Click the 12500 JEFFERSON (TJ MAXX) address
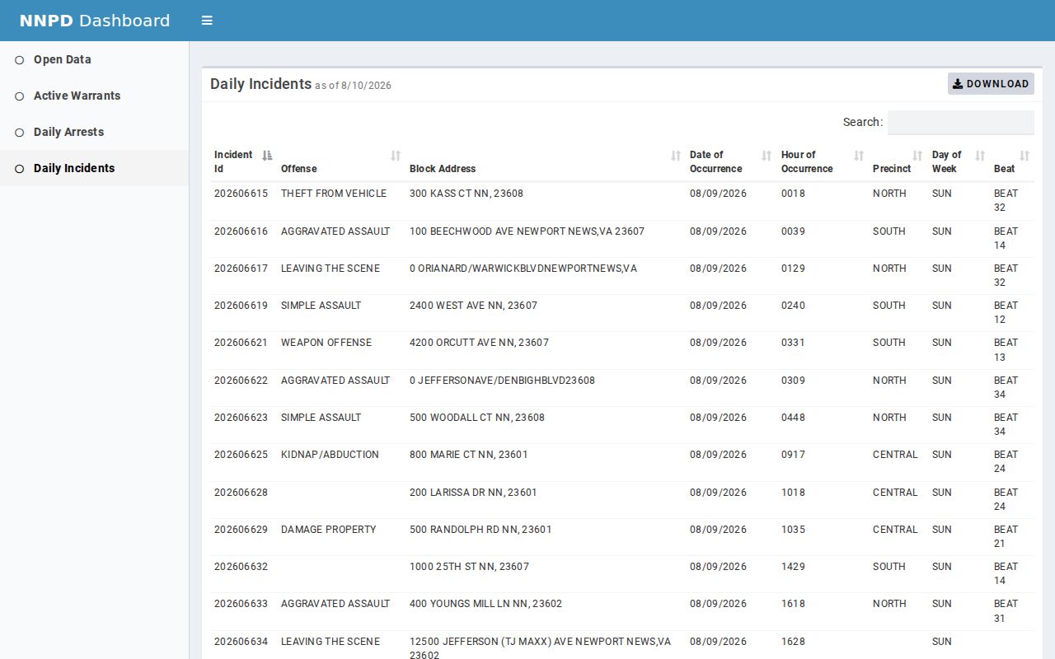This screenshot has width=1055, height=659. 540,648
